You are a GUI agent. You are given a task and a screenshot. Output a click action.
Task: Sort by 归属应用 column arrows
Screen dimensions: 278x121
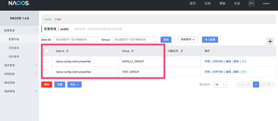coord(181,51)
